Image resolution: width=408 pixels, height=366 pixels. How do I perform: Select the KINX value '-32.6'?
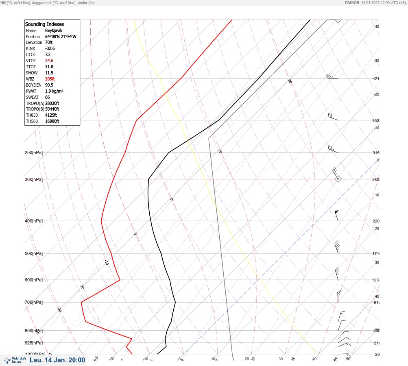pos(50,48)
